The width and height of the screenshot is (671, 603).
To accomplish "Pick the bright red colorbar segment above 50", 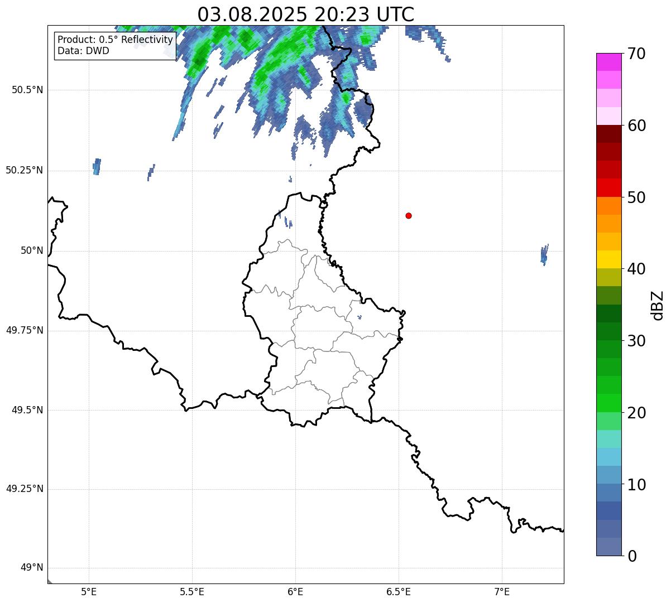I will click(609, 188).
